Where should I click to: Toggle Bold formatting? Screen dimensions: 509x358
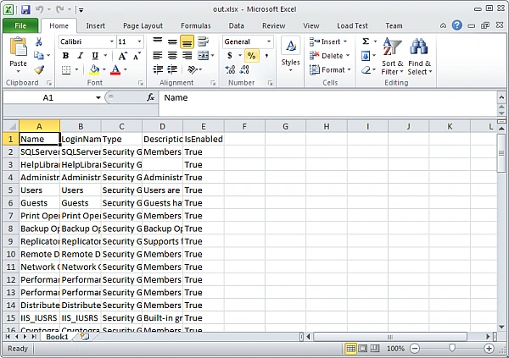coord(65,56)
